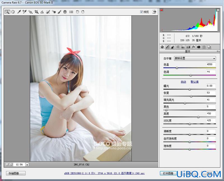The height and width of the screenshot is (181, 224).
Task: Click the 默认值 default link
Action: click(x=195, y=82)
